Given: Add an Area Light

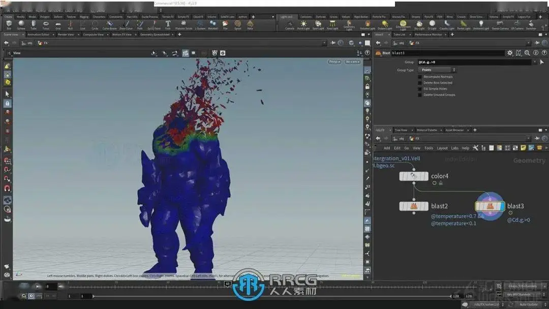Looking at the screenshot, I should [332, 24].
